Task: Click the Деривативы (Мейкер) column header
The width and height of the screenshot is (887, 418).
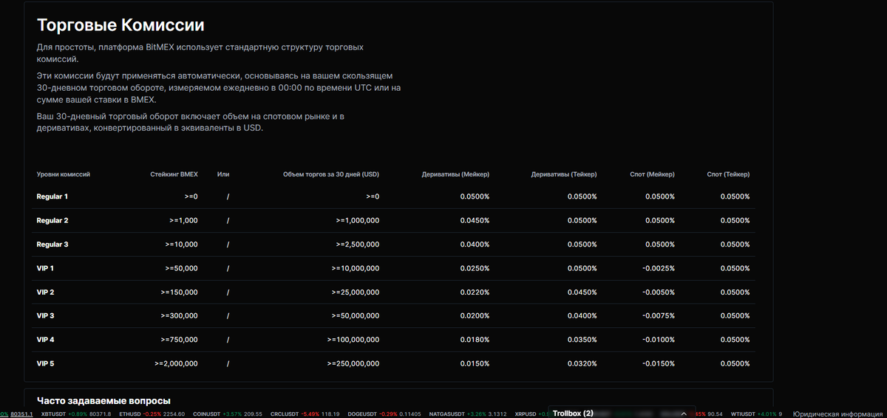Action: coord(455,174)
